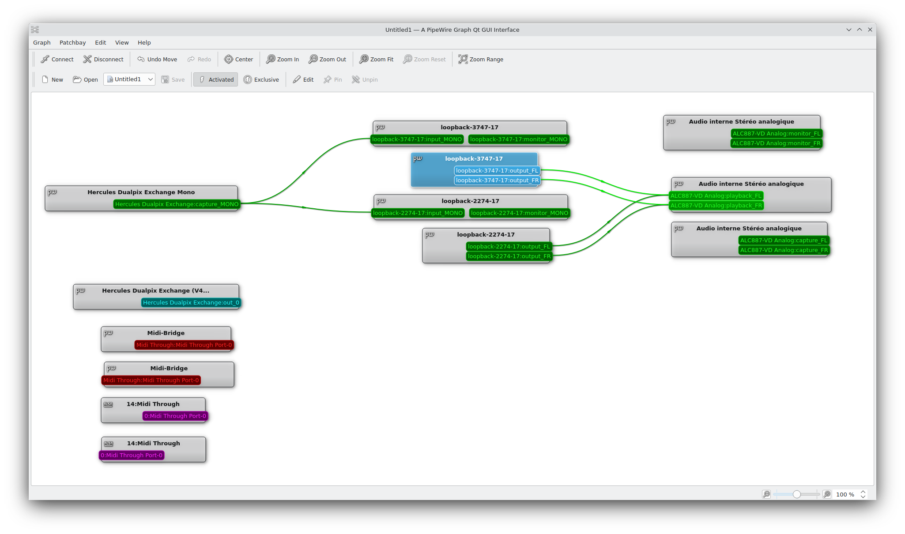The image size is (905, 534).
Task: Click the zoom slider at the bottom right
Action: pyautogui.click(x=796, y=494)
